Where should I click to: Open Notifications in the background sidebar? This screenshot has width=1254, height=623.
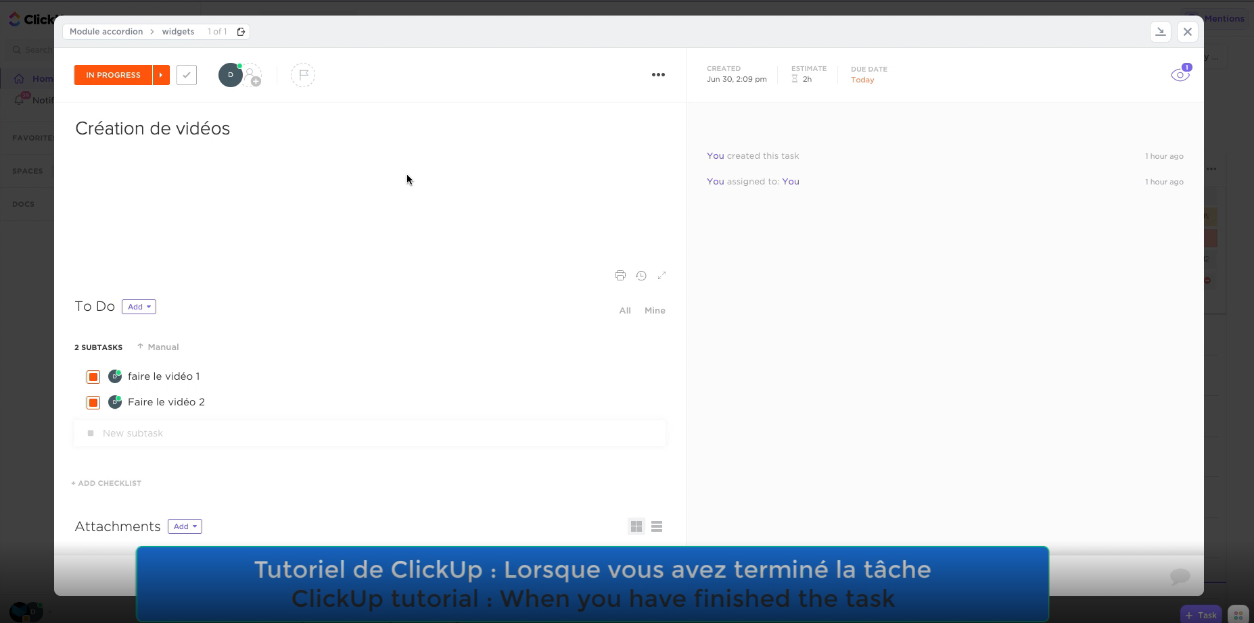[x=34, y=100]
